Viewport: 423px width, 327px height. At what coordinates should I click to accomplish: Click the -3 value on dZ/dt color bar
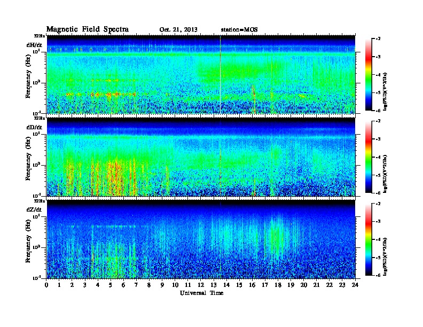click(x=378, y=222)
